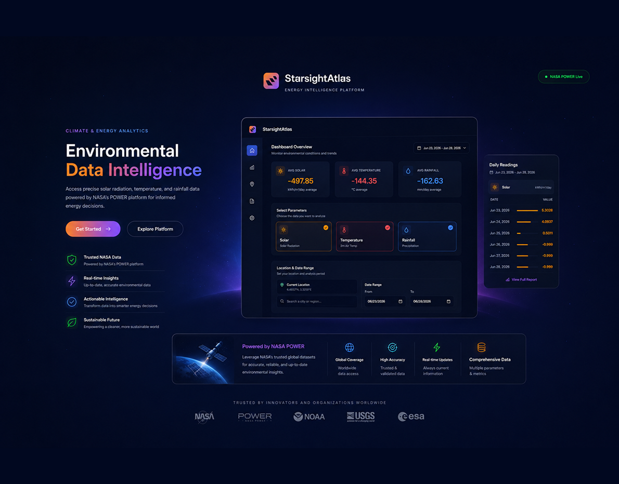Image resolution: width=619 pixels, height=484 pixels.
Task: Click the DATE column header
Action: click(x=494, y=200)
